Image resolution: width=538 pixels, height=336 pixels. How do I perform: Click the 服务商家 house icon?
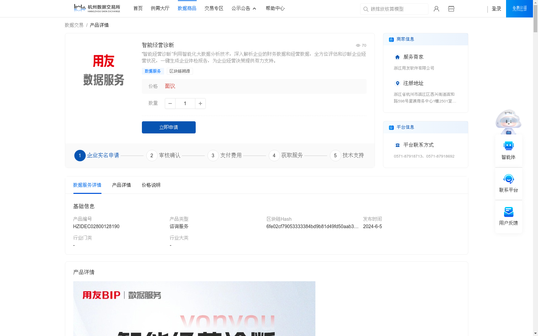pyautogui.click(x=397, y=57)
